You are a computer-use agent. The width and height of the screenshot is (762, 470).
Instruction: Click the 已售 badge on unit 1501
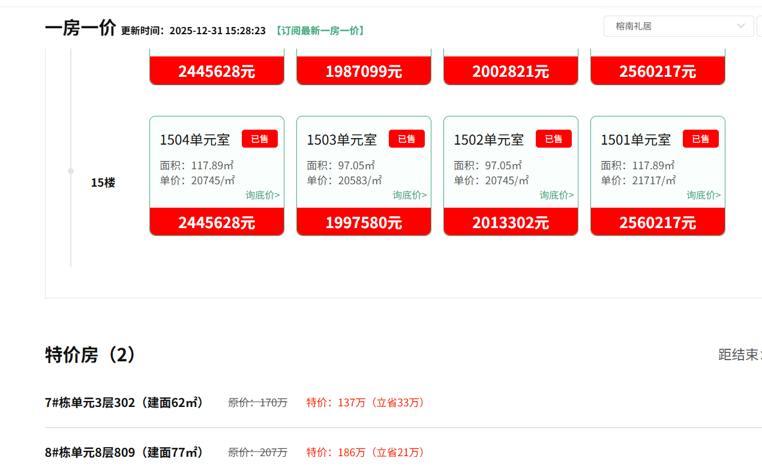pyautogui.click(x=700, y=139)
